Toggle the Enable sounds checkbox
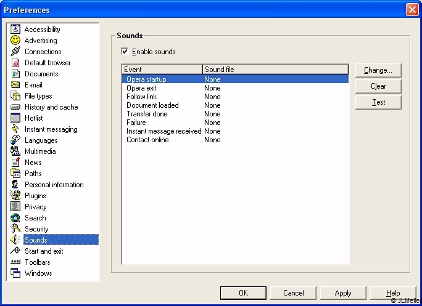 click(x=125, y=51)
